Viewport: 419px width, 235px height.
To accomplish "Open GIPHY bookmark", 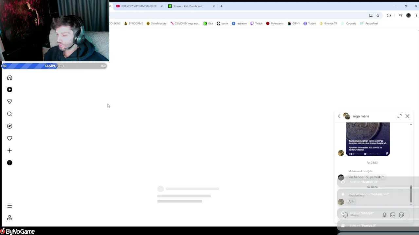I will pyautogui.click(x=294, y=23).
